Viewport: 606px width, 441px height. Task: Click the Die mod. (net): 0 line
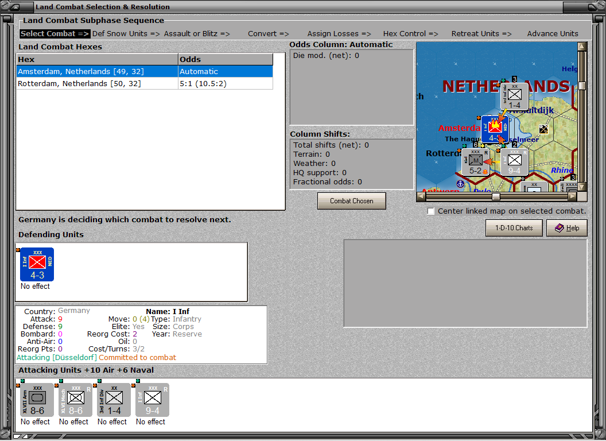point(326,55)
